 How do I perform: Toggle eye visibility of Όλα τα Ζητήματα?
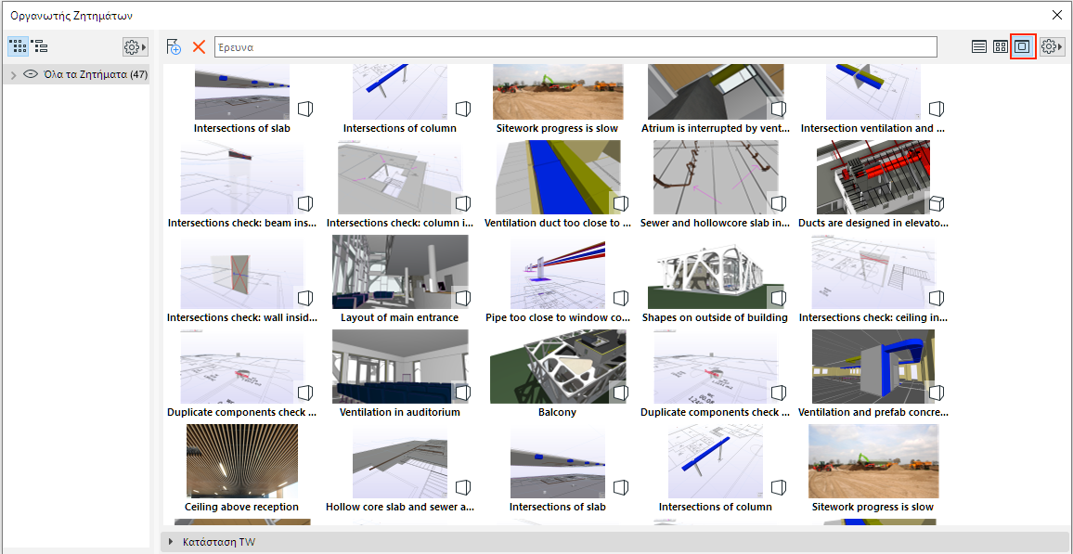click(x=31, y=74)
